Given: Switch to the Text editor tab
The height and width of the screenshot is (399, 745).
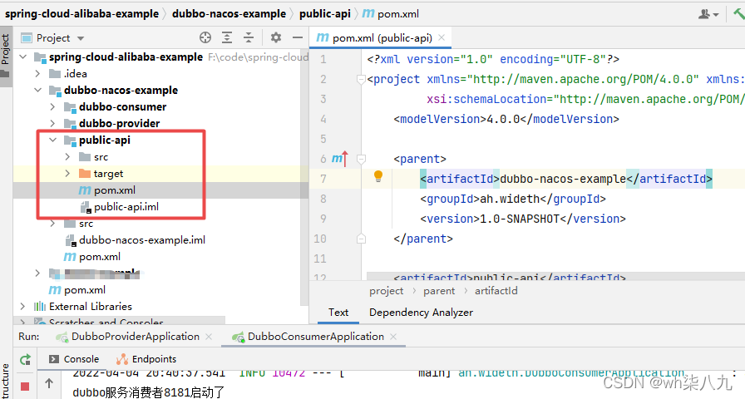Looking at the screenshot, I should click(338, 312).
